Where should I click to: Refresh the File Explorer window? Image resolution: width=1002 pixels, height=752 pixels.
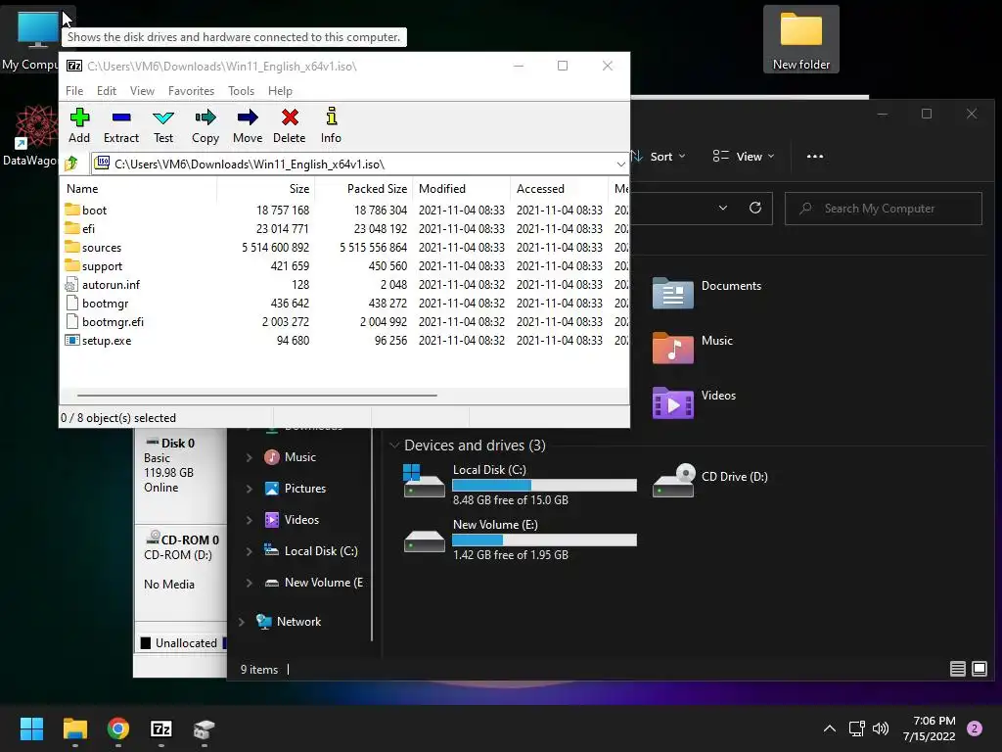pos(754,208)
